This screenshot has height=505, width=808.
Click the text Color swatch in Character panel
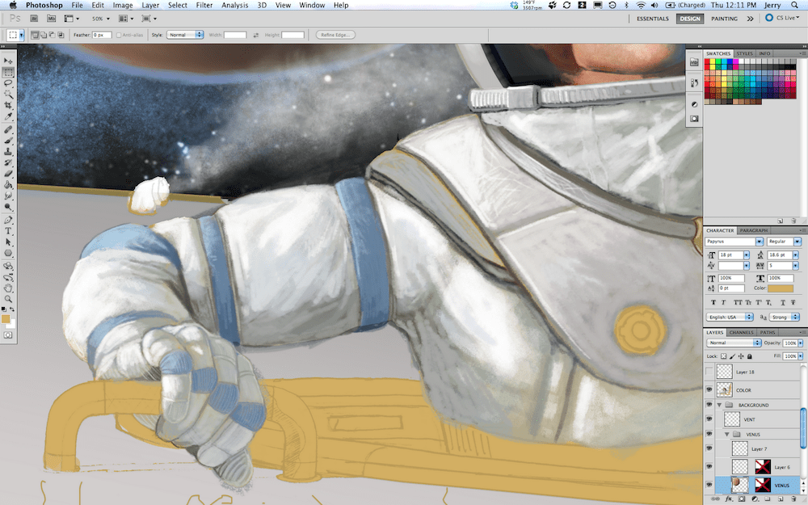coord(781,288)
